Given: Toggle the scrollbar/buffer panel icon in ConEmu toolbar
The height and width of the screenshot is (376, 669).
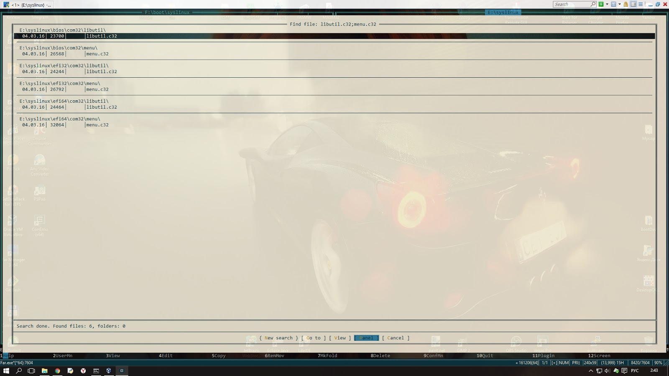Looking at the screenshot, I should pyautogui.click(x=633, y=4).
